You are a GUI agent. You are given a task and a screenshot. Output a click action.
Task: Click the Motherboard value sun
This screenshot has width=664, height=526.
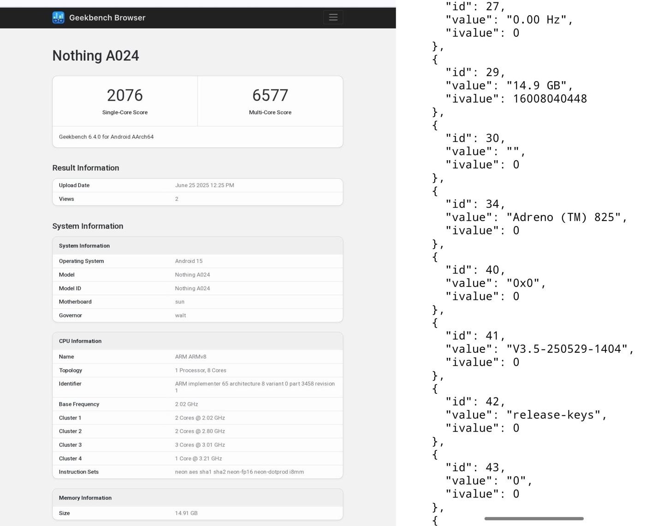tap(179, 302)
